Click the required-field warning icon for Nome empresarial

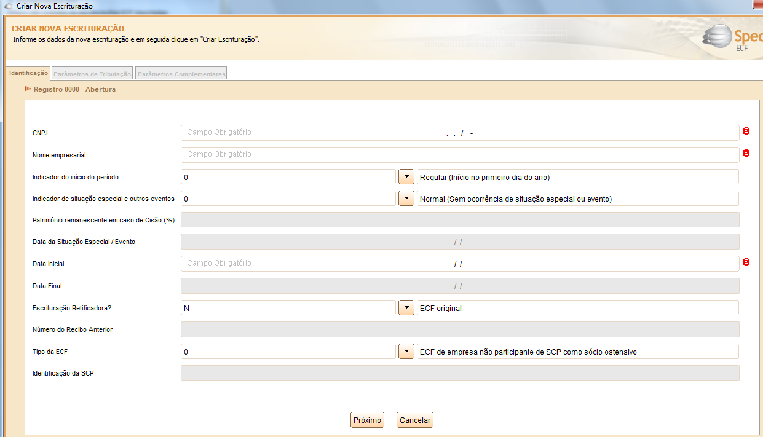[x=746, y=153]
